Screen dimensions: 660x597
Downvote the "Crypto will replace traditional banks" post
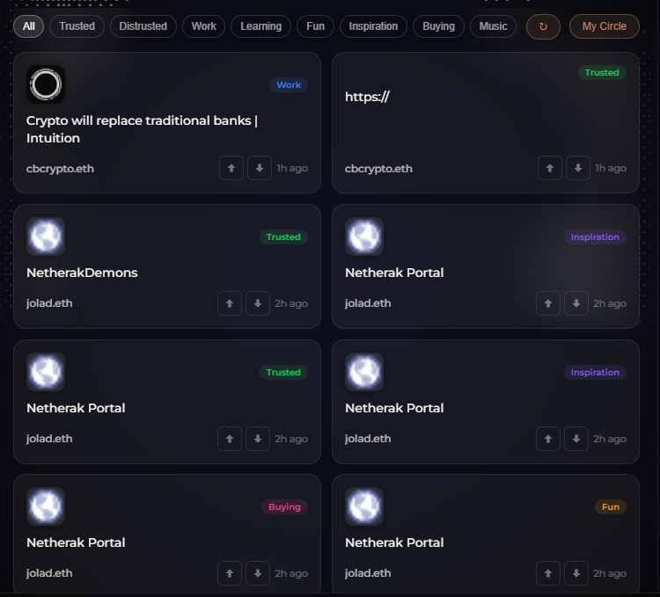[259, 168]
